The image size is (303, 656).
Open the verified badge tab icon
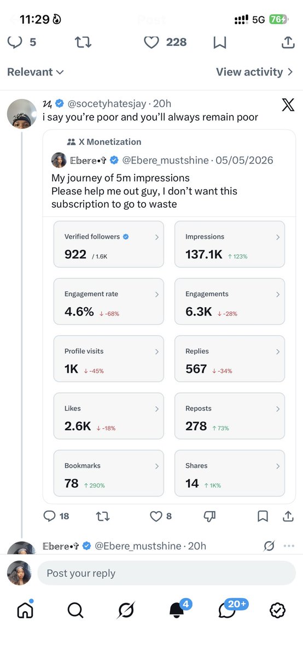(278, 610)
